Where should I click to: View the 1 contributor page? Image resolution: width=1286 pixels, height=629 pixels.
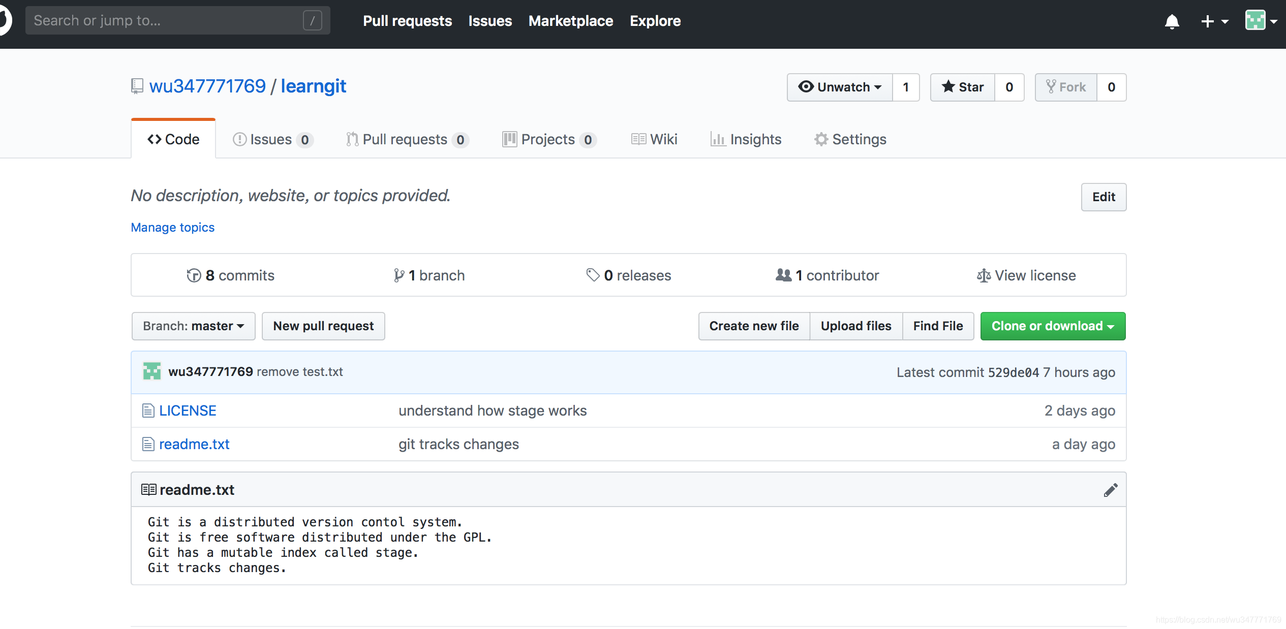coord(828,275)
